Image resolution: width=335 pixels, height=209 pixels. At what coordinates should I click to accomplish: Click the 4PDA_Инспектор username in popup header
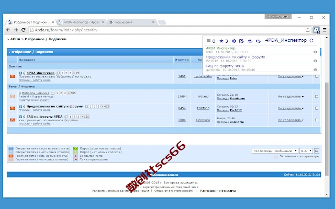point(286,40)
